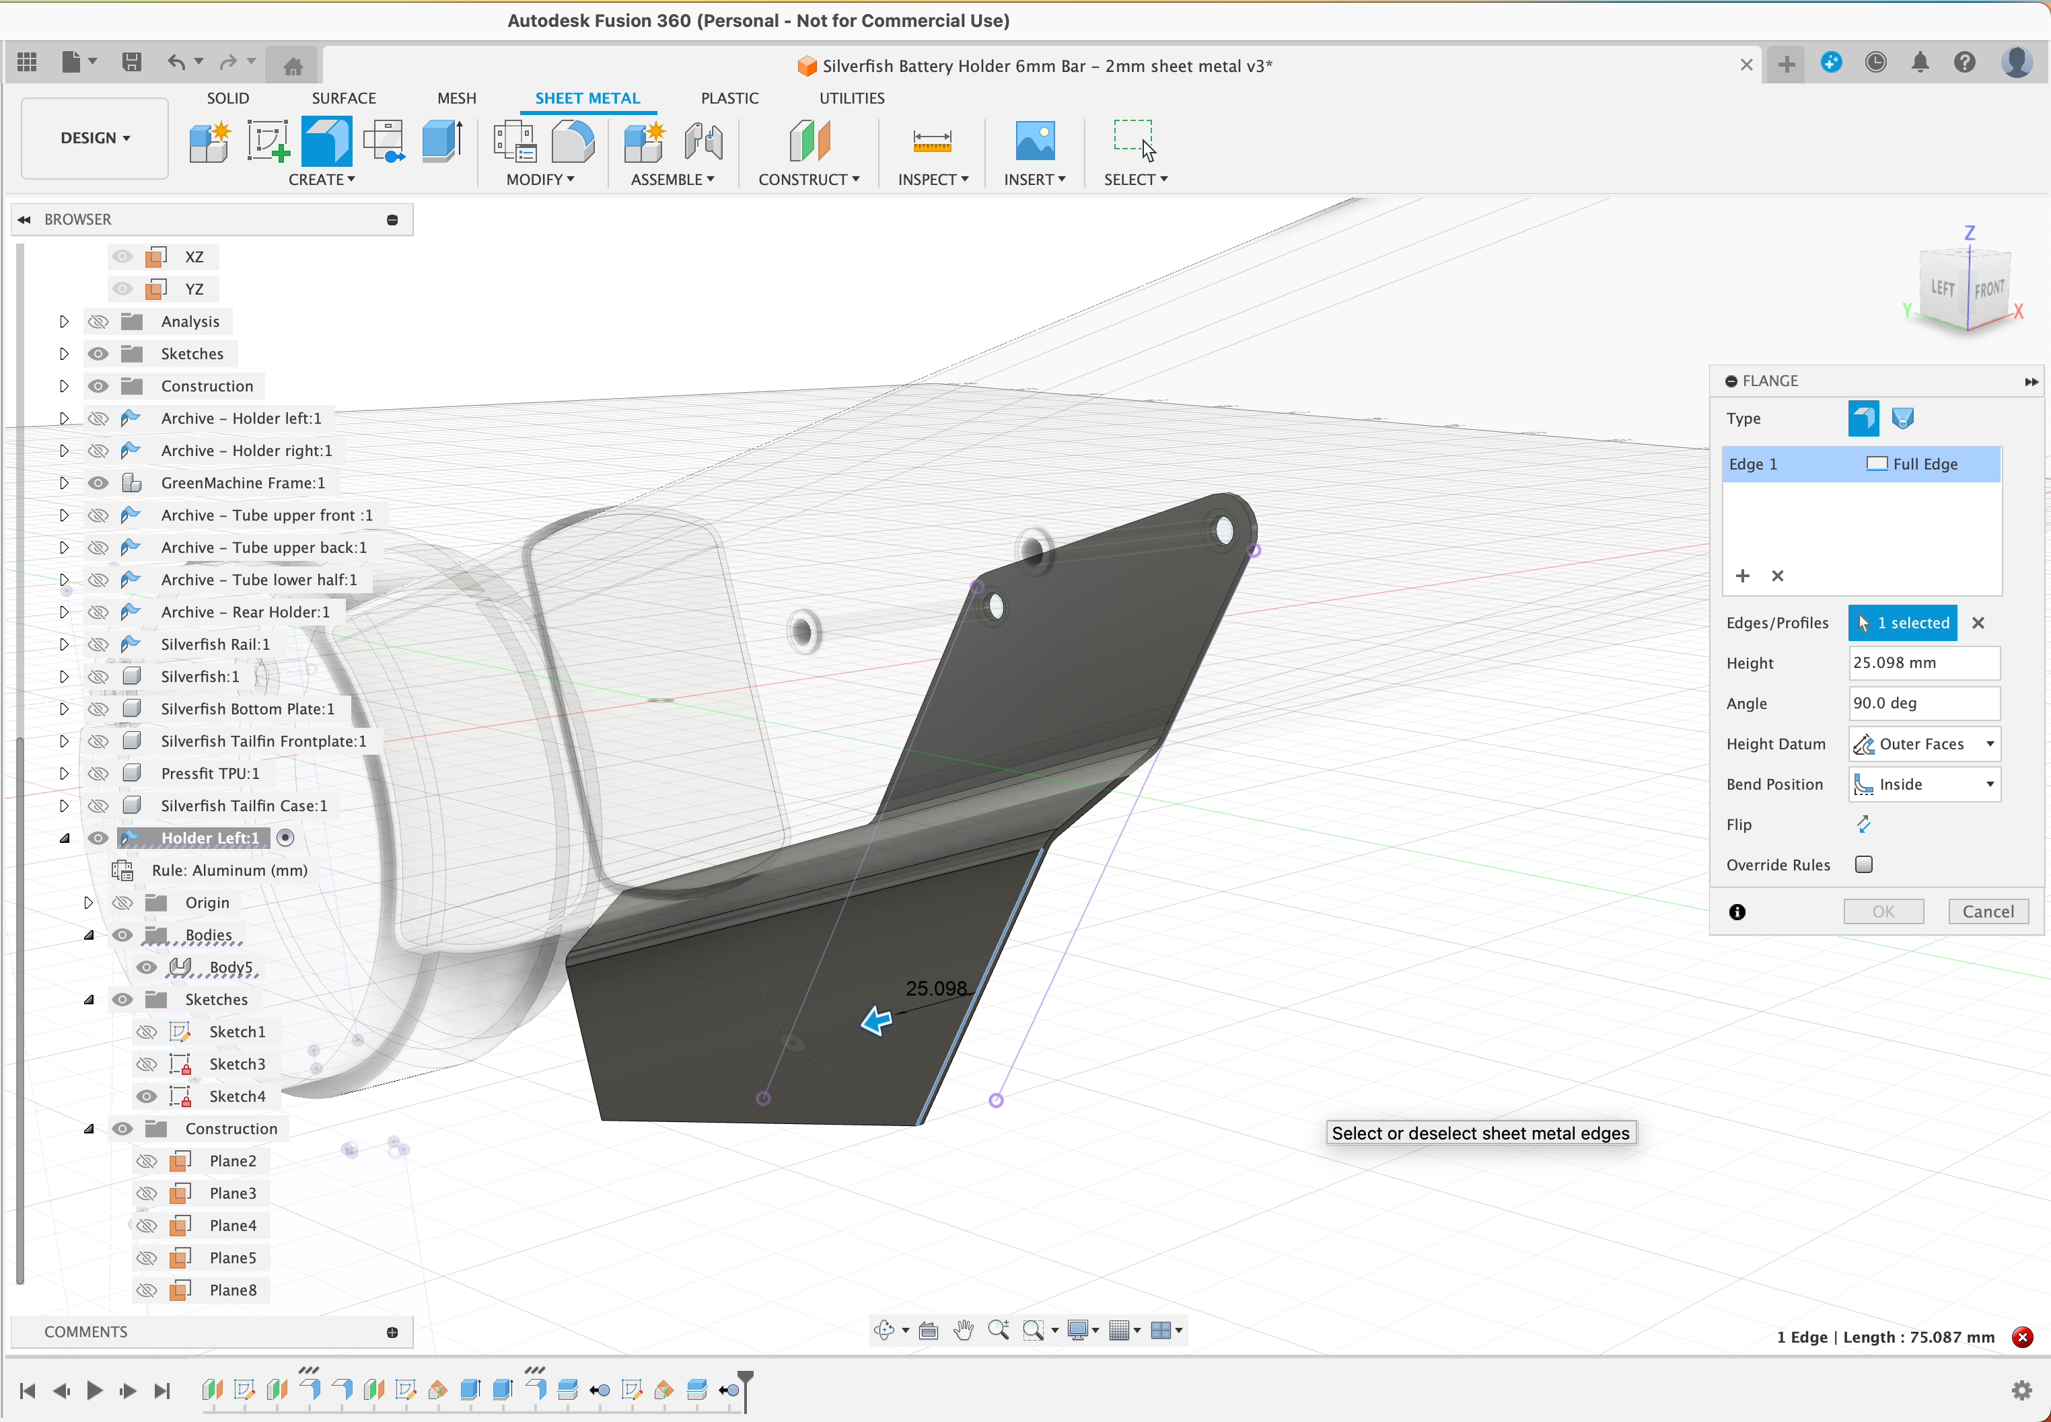
Task: Switch to the SOLID tab
Action: pyautogui.click(x=228, y=98)
